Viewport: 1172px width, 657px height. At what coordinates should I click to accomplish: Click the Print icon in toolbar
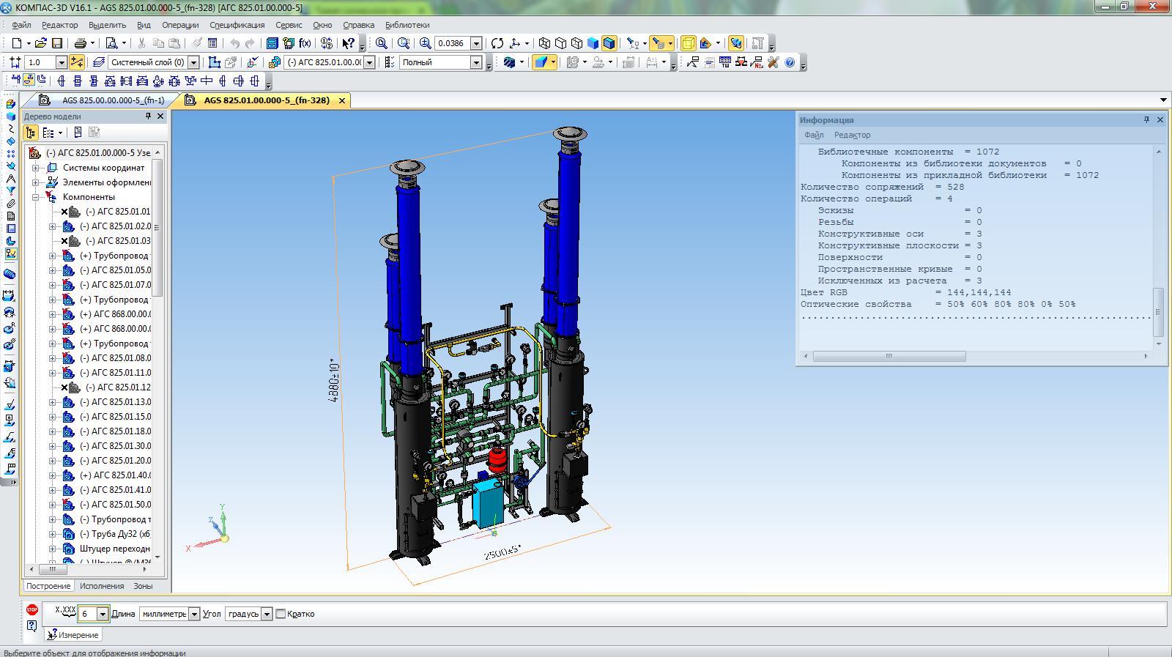(x=81, y=43)
